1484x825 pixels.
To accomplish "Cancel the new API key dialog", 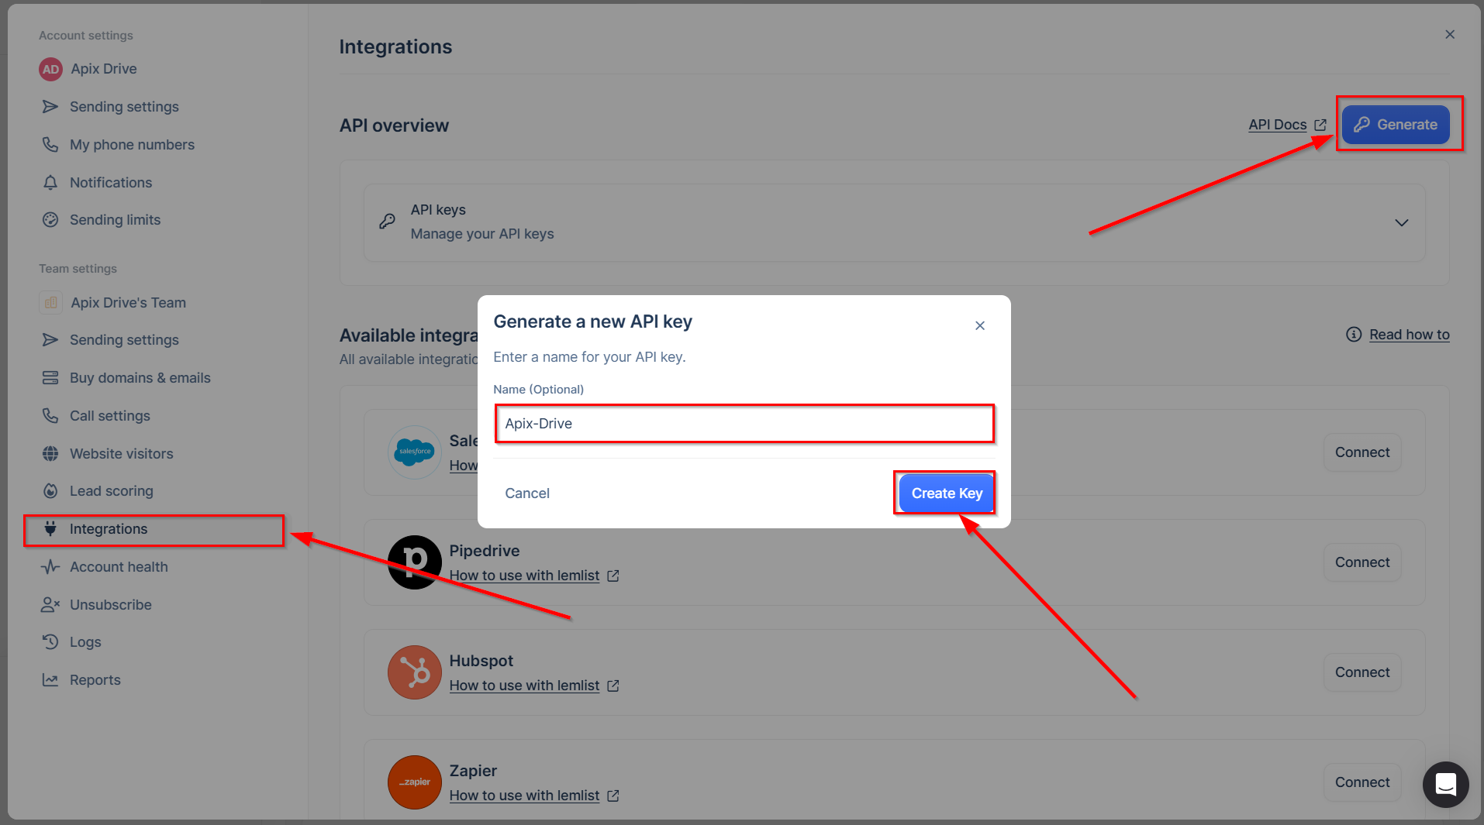I will point(527,493).
